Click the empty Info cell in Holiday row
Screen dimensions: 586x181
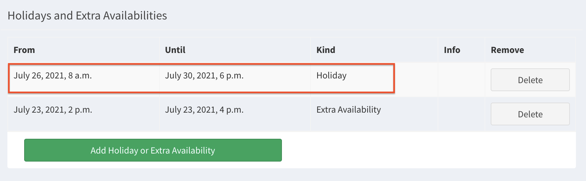(x=461, y=79)
